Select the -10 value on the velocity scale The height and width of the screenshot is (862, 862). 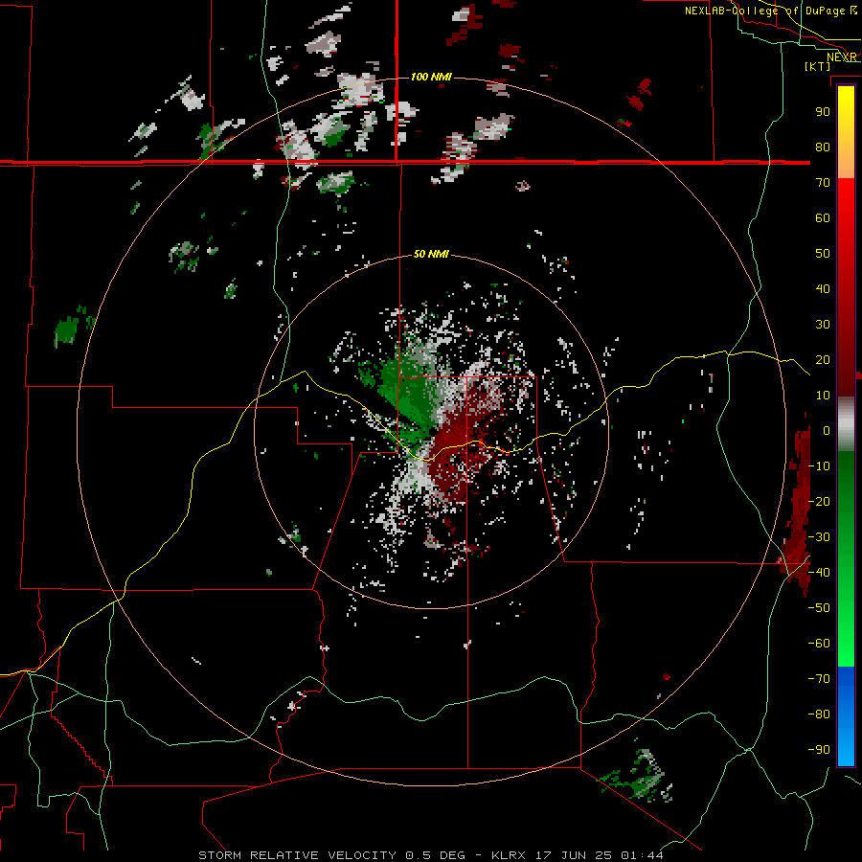coord(819,466)
